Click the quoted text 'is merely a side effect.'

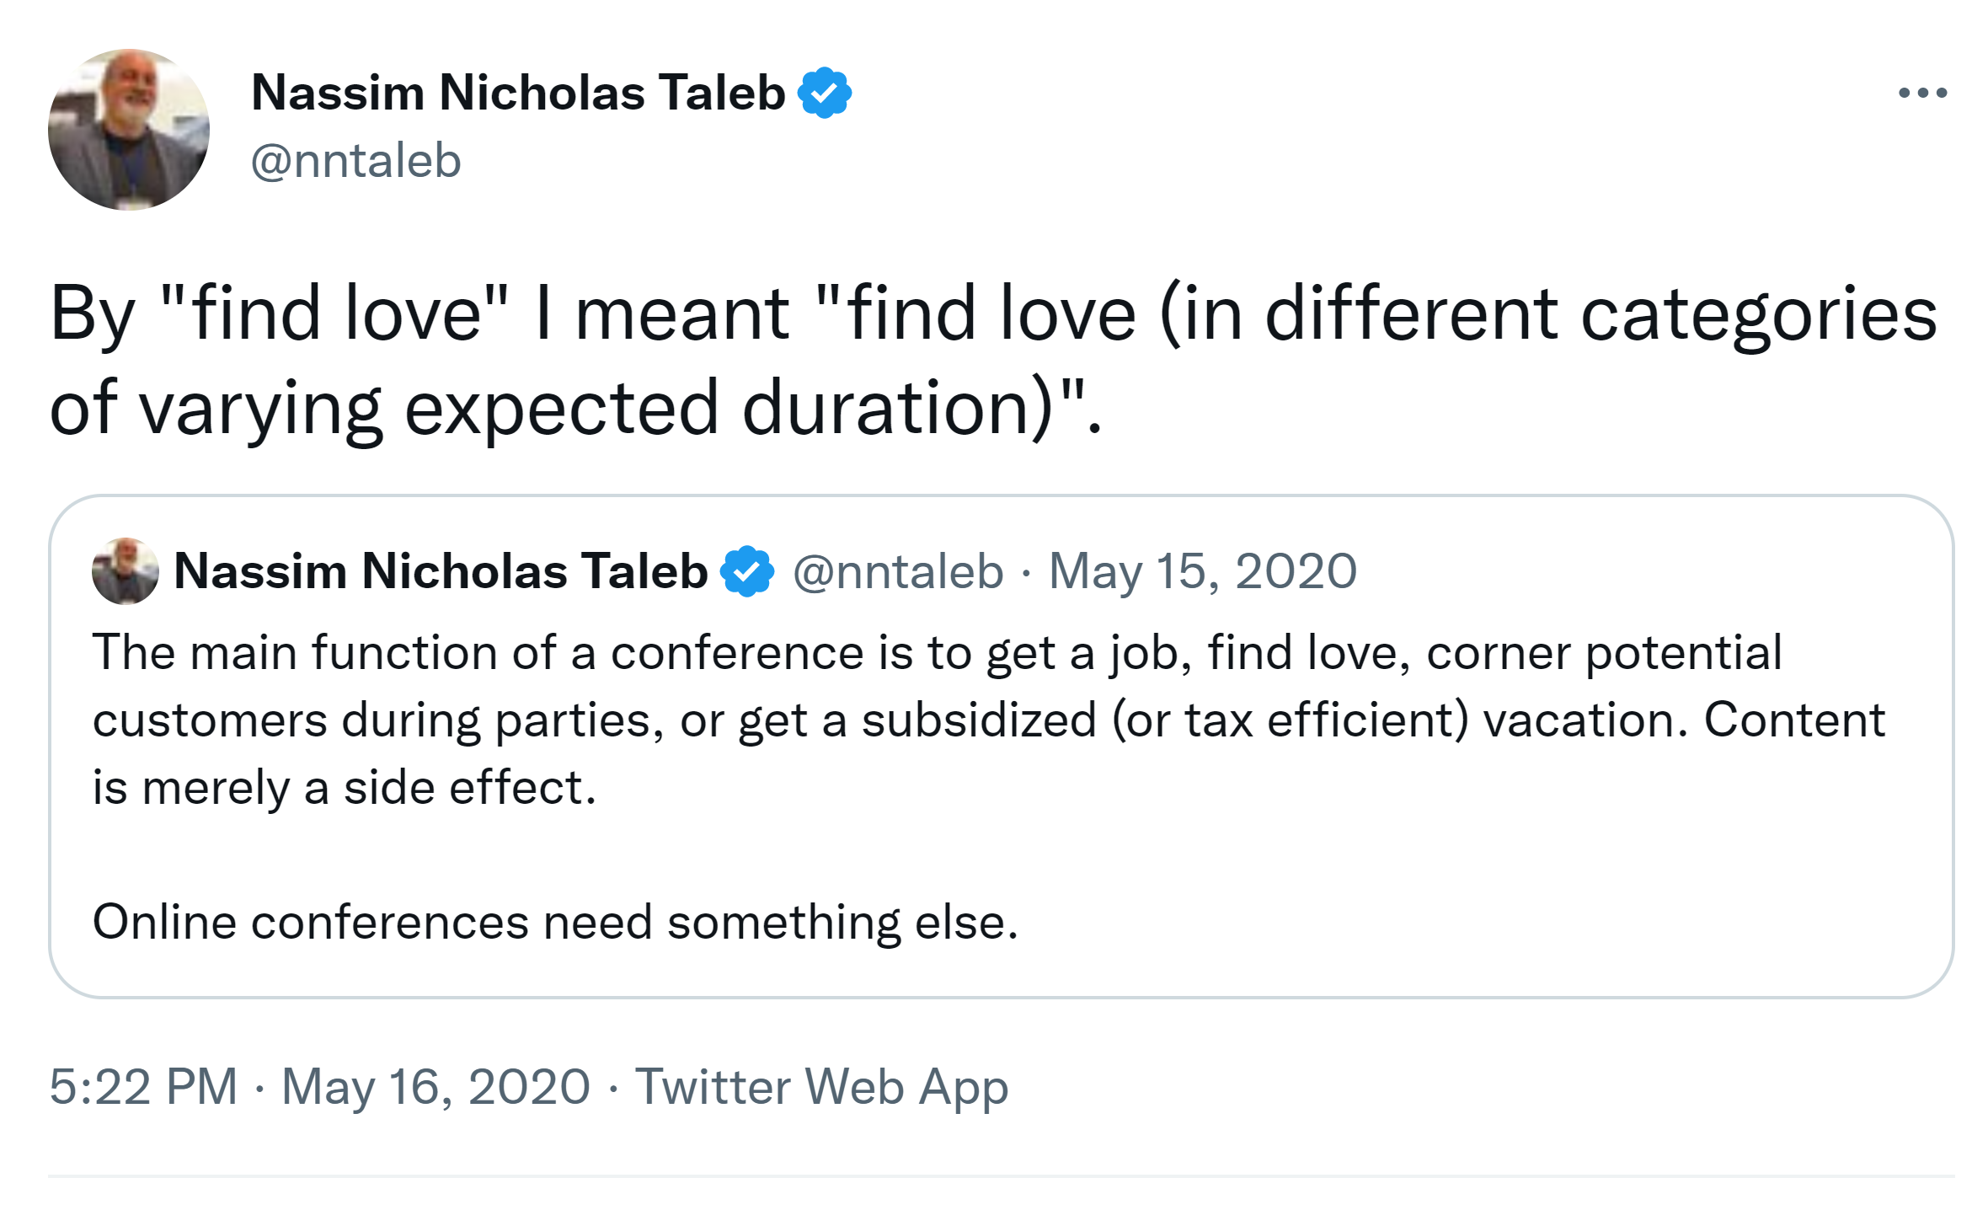(x=344, y=788)
